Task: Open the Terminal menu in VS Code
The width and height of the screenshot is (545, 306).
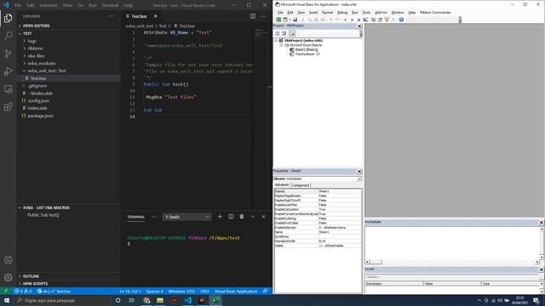Action: click(x=110, y=5)
